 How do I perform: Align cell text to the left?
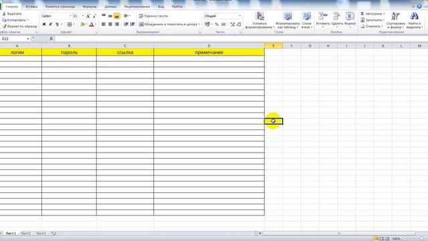[x=104, y=24]
